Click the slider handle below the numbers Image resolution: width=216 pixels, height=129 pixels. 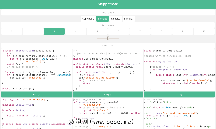coord(108,38)
